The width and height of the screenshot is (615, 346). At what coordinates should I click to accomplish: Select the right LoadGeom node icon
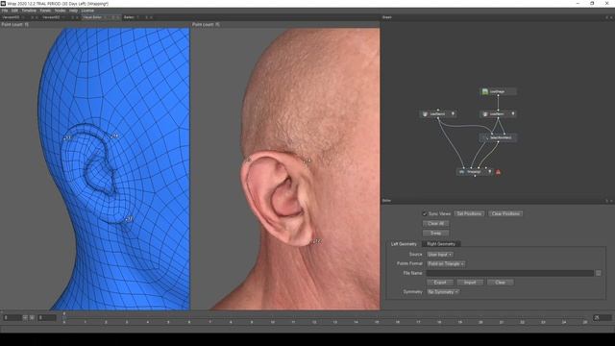point(484,114)
